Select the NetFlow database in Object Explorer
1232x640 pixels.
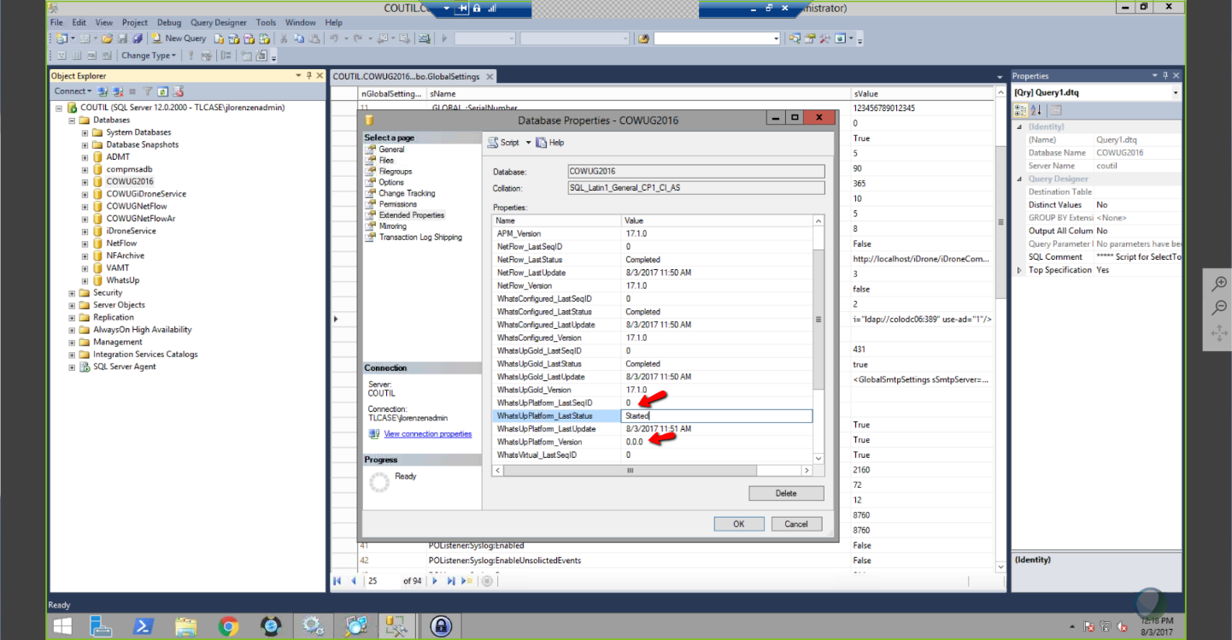pos(121,244)
